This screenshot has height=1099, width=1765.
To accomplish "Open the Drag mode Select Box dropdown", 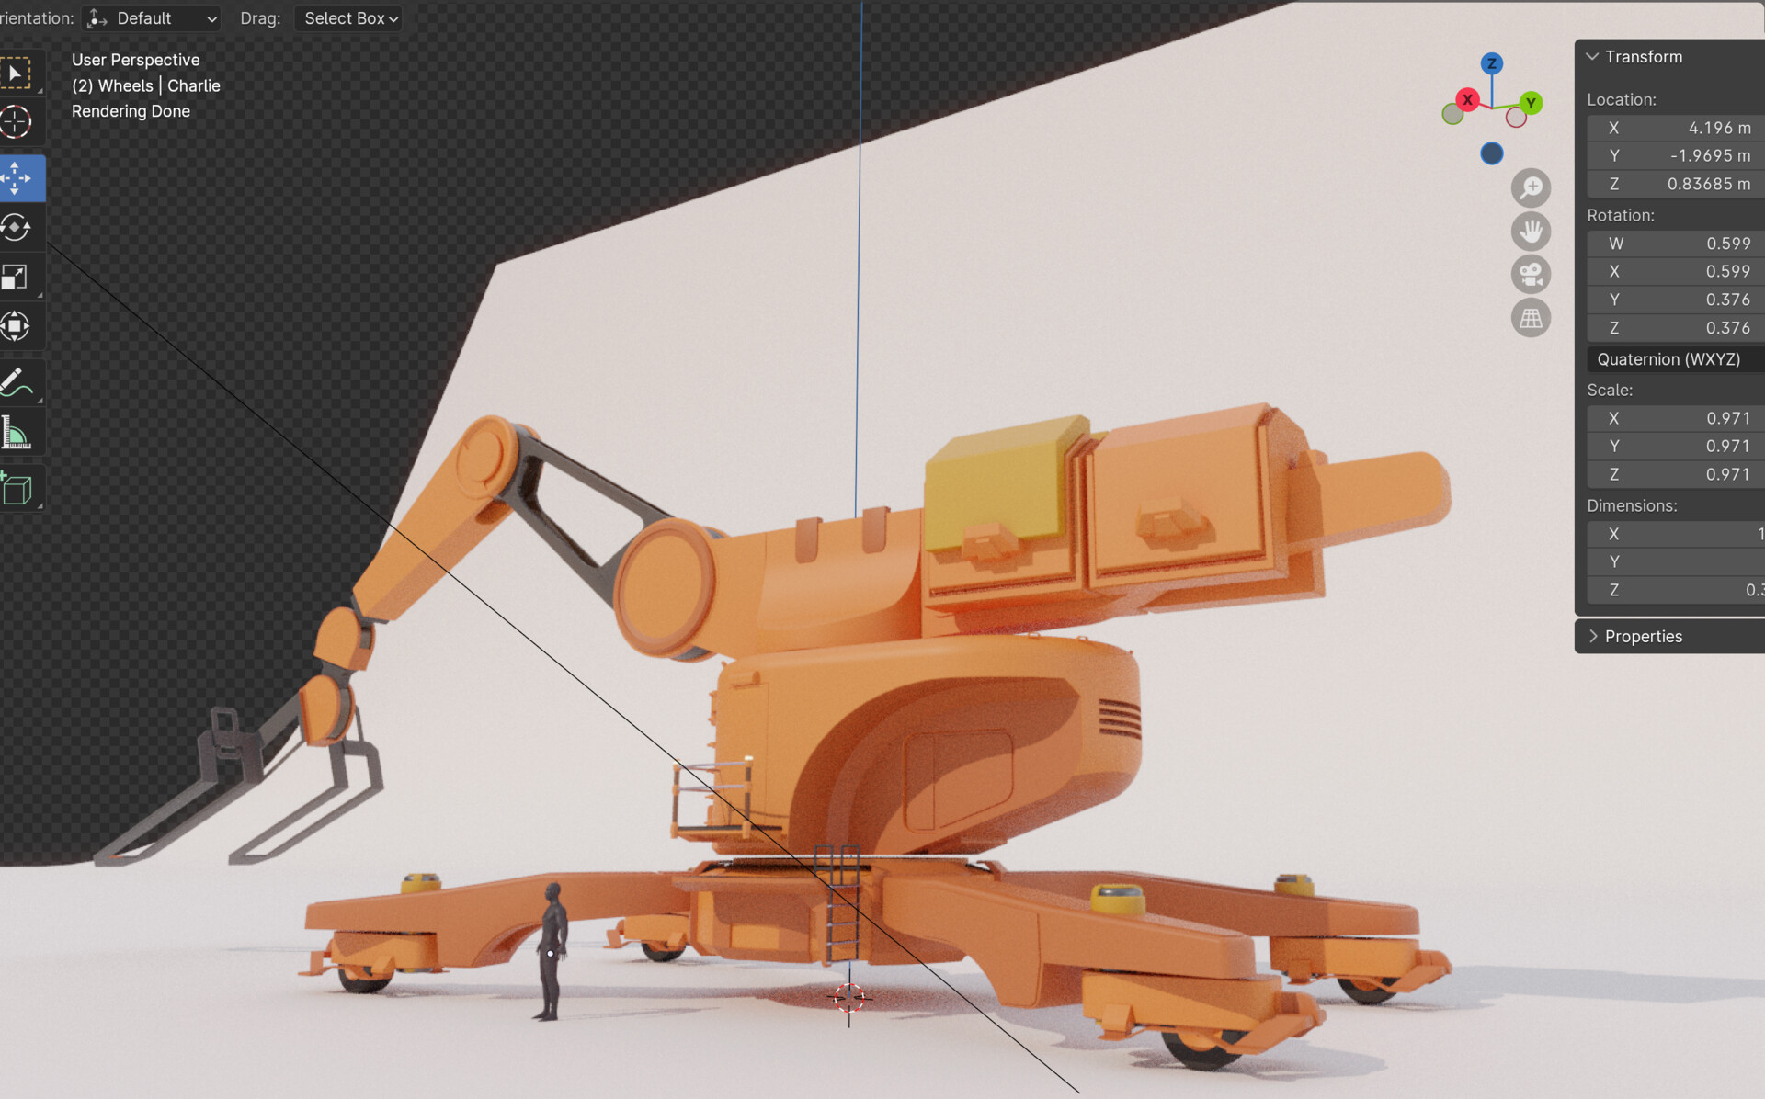I will (348, 17).
